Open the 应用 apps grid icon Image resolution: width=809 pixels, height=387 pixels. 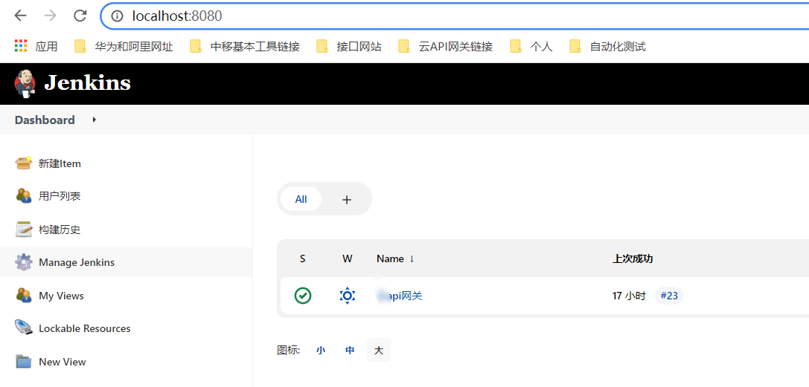(x=20, y=46)
